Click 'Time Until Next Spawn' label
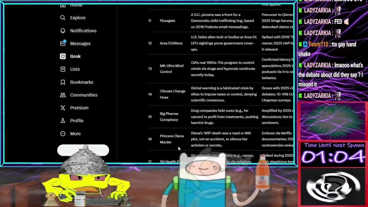The image size is (368, 207). (x=334, y=145)
